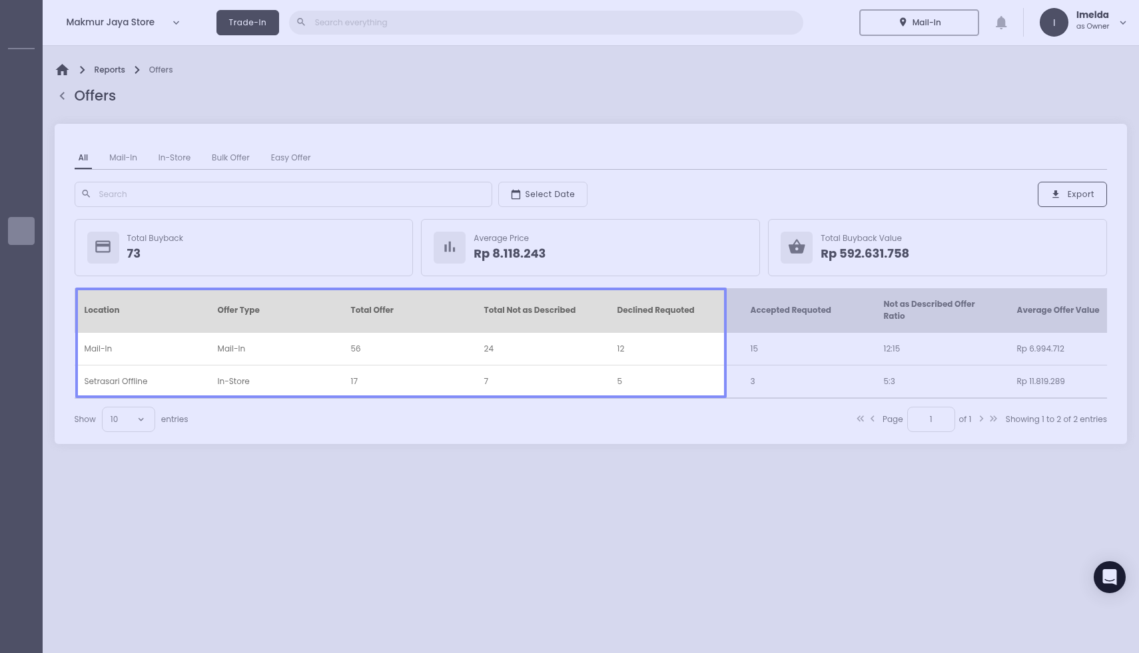Open the chat support widget

tap(1109, 577)
